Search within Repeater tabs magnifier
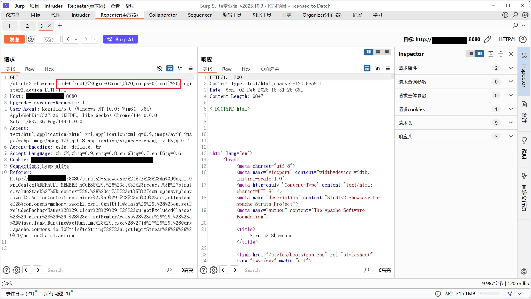Viewport: 531px width, 299px height. (515, 26)
